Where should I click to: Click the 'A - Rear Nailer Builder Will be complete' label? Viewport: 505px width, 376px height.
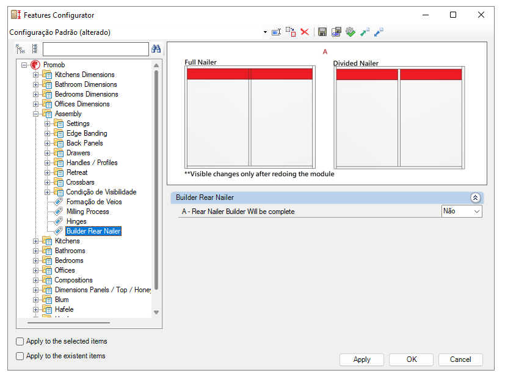pos(238,212)
